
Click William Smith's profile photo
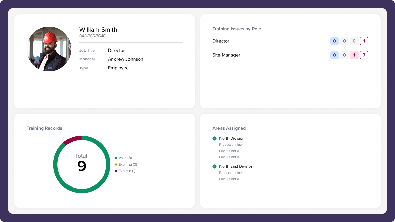coord(49,49)
